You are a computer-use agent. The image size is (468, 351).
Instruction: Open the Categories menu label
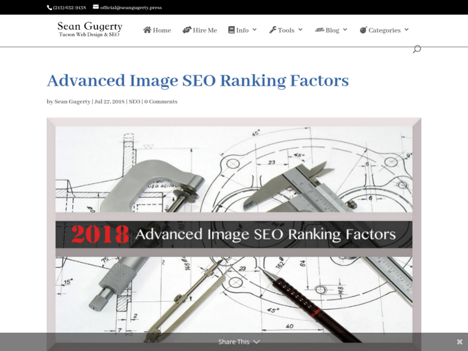(x=384, y=30)
